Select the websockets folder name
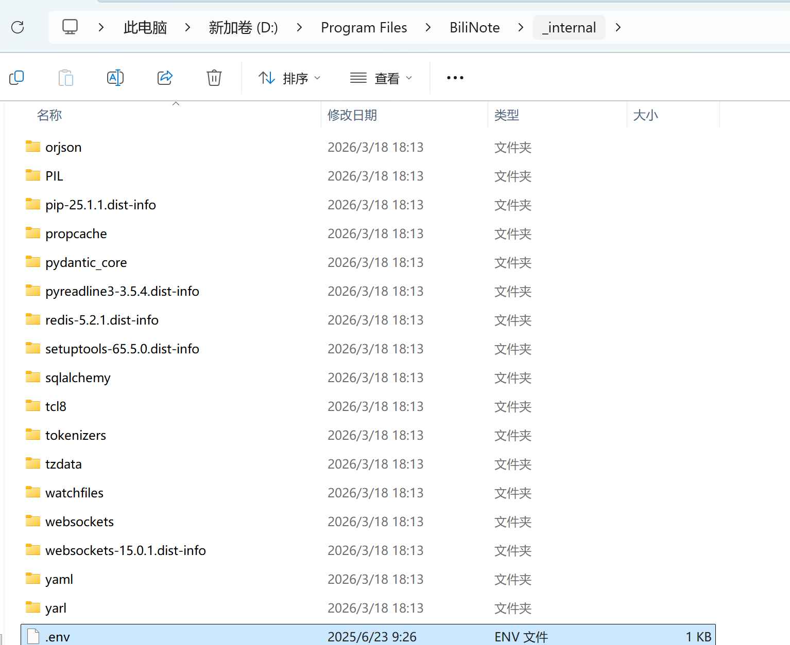The height and width of the screenshot is (645, 790). (79, 522)
